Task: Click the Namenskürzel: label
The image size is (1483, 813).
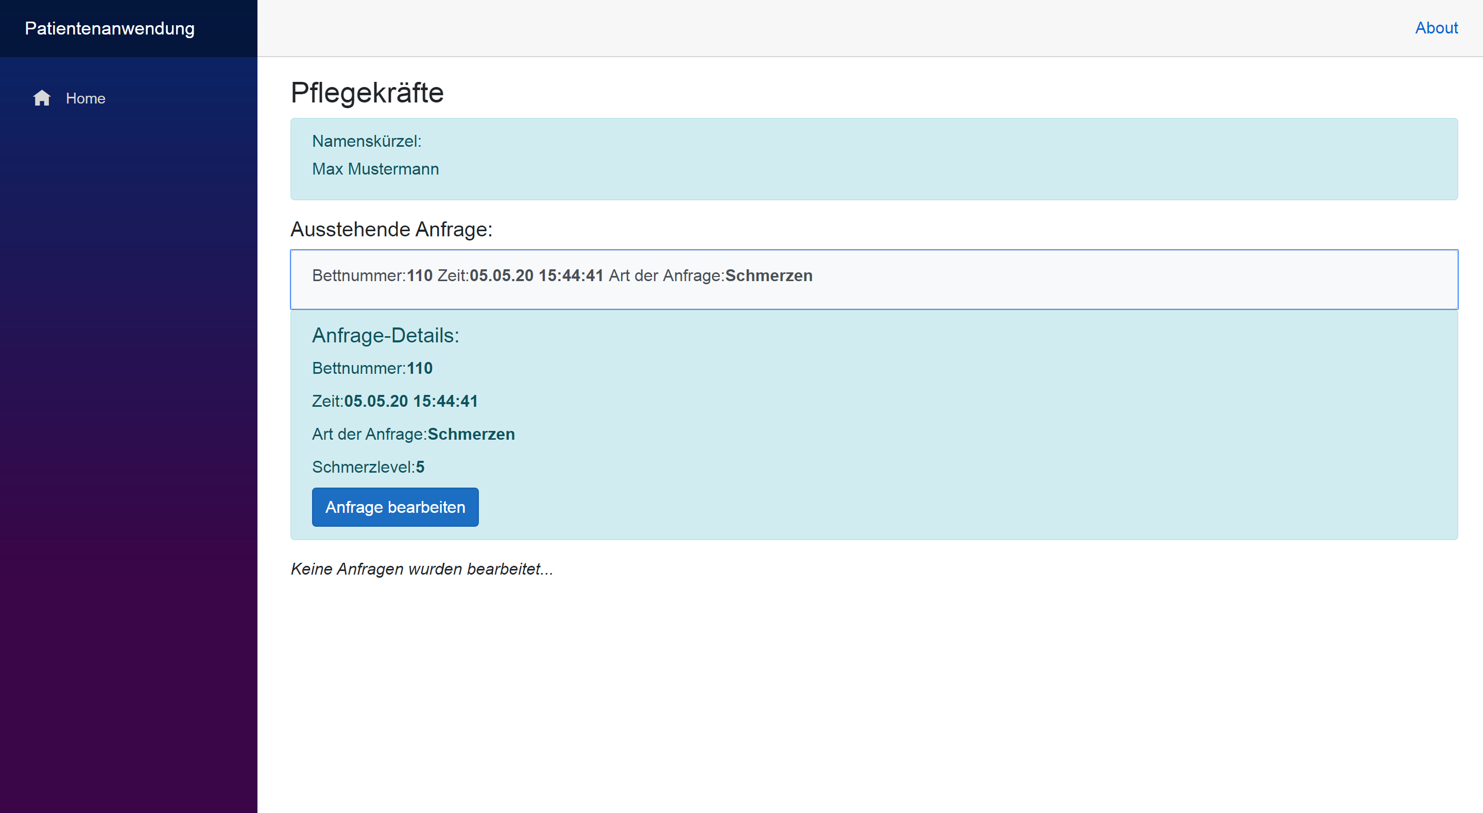Action: 367,141
